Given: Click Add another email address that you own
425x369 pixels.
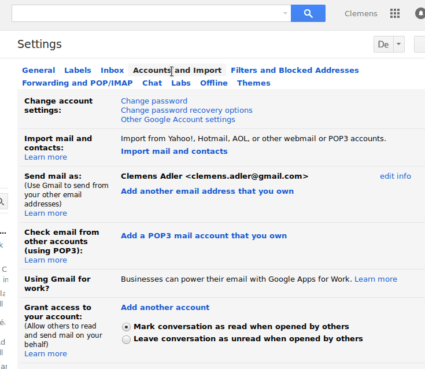Looking at the screenshot, I should [207, 191].
